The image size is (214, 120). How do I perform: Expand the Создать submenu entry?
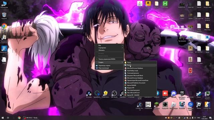(109, 62)
